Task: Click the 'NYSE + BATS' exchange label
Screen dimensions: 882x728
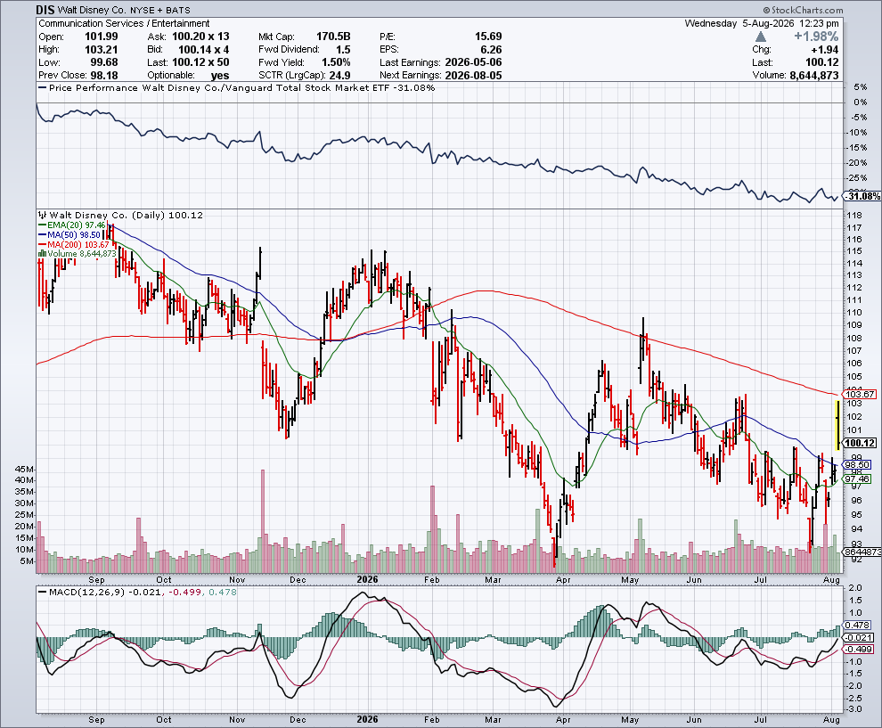Action: (x=162, y=10)
